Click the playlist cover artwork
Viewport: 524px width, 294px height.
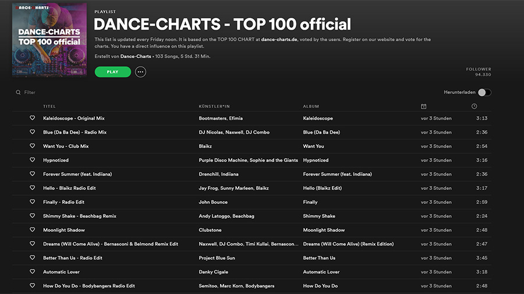click(x=49, y=40)
